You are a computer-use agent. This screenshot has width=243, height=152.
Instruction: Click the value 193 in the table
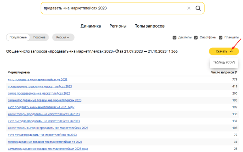click(235, 100)
